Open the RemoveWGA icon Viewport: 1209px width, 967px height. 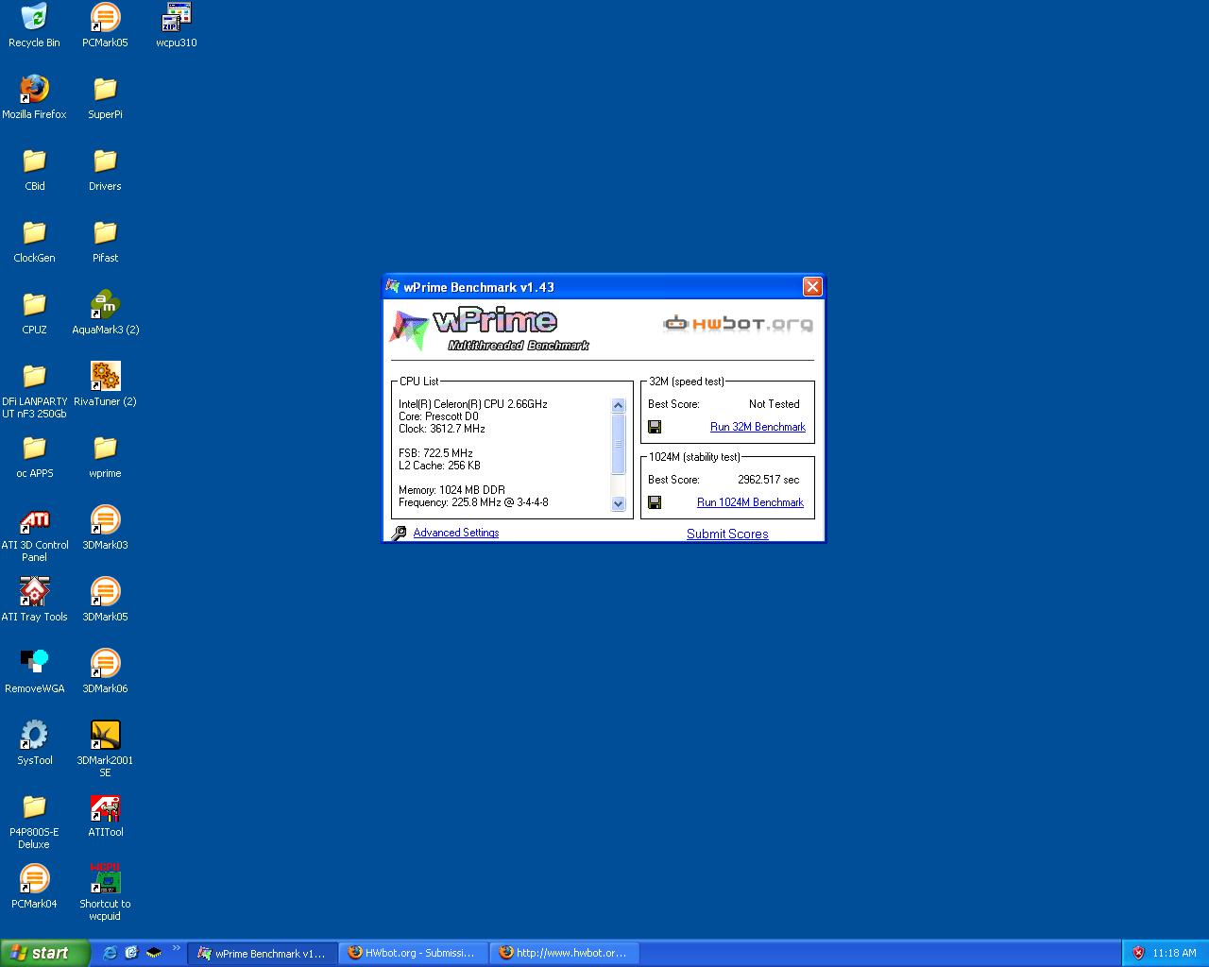click(x=34, y=672)
